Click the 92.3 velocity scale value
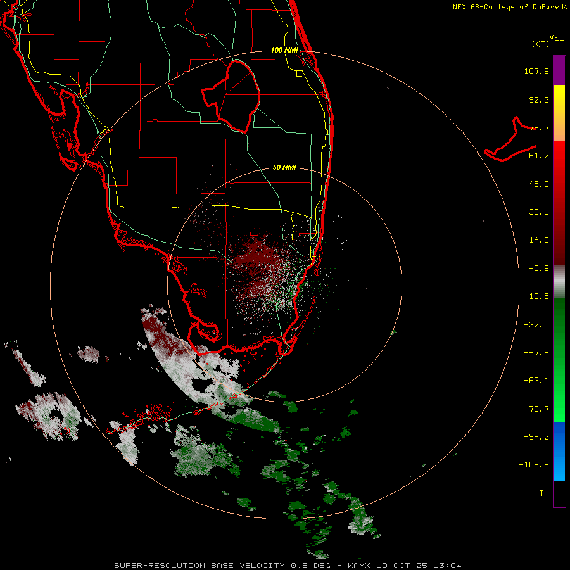Image resolution: width=570 pixels, height=570 pixels. coord(539,99)
